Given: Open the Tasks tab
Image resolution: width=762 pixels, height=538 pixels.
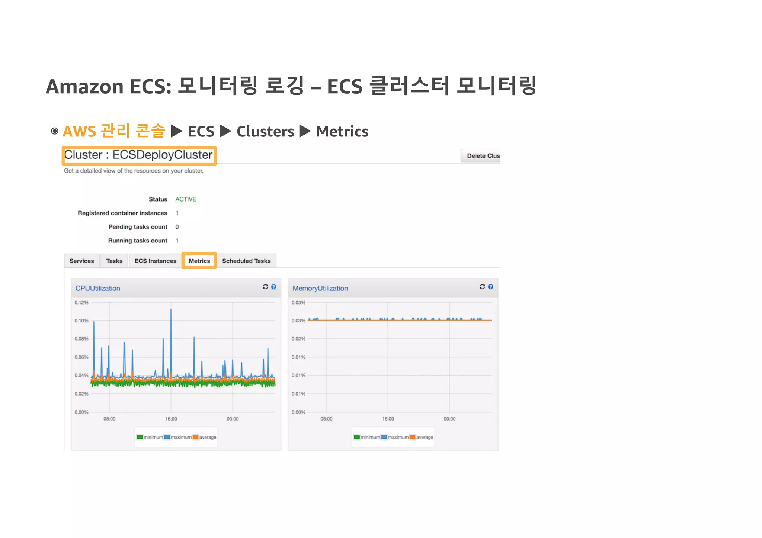Looking at the screenshot, I should pyautogui.click(x=114, y=261).
